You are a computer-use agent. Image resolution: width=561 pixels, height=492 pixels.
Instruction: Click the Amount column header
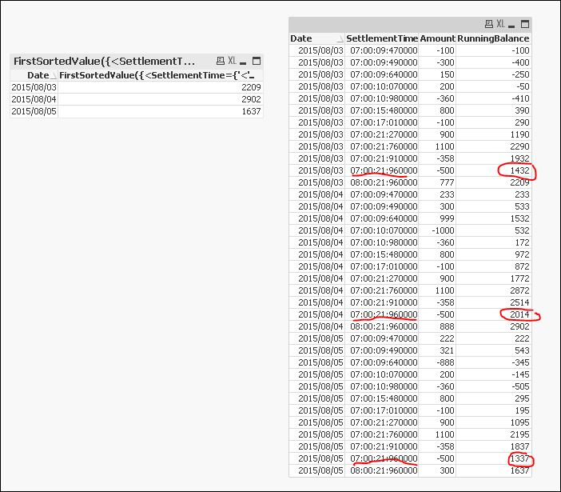437,38
